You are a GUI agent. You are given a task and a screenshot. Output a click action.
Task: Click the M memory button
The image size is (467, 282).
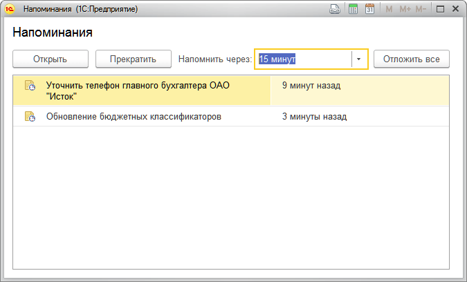(389, 10)
